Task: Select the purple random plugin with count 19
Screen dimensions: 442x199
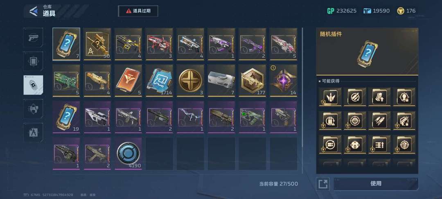Action: pyautogui.click(x=66, y=117)
